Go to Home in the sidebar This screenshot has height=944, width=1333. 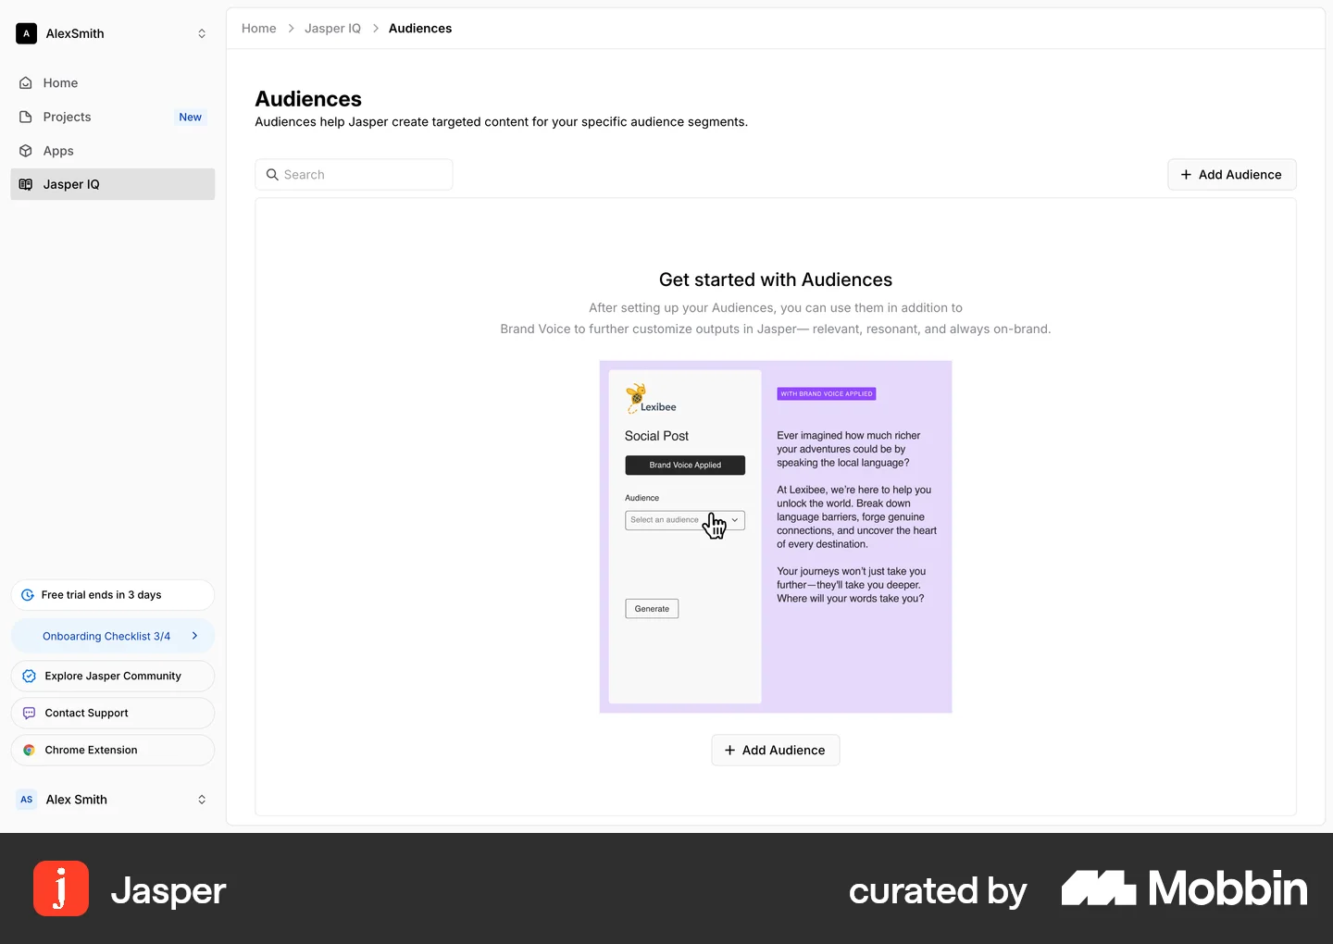(112, 83)
